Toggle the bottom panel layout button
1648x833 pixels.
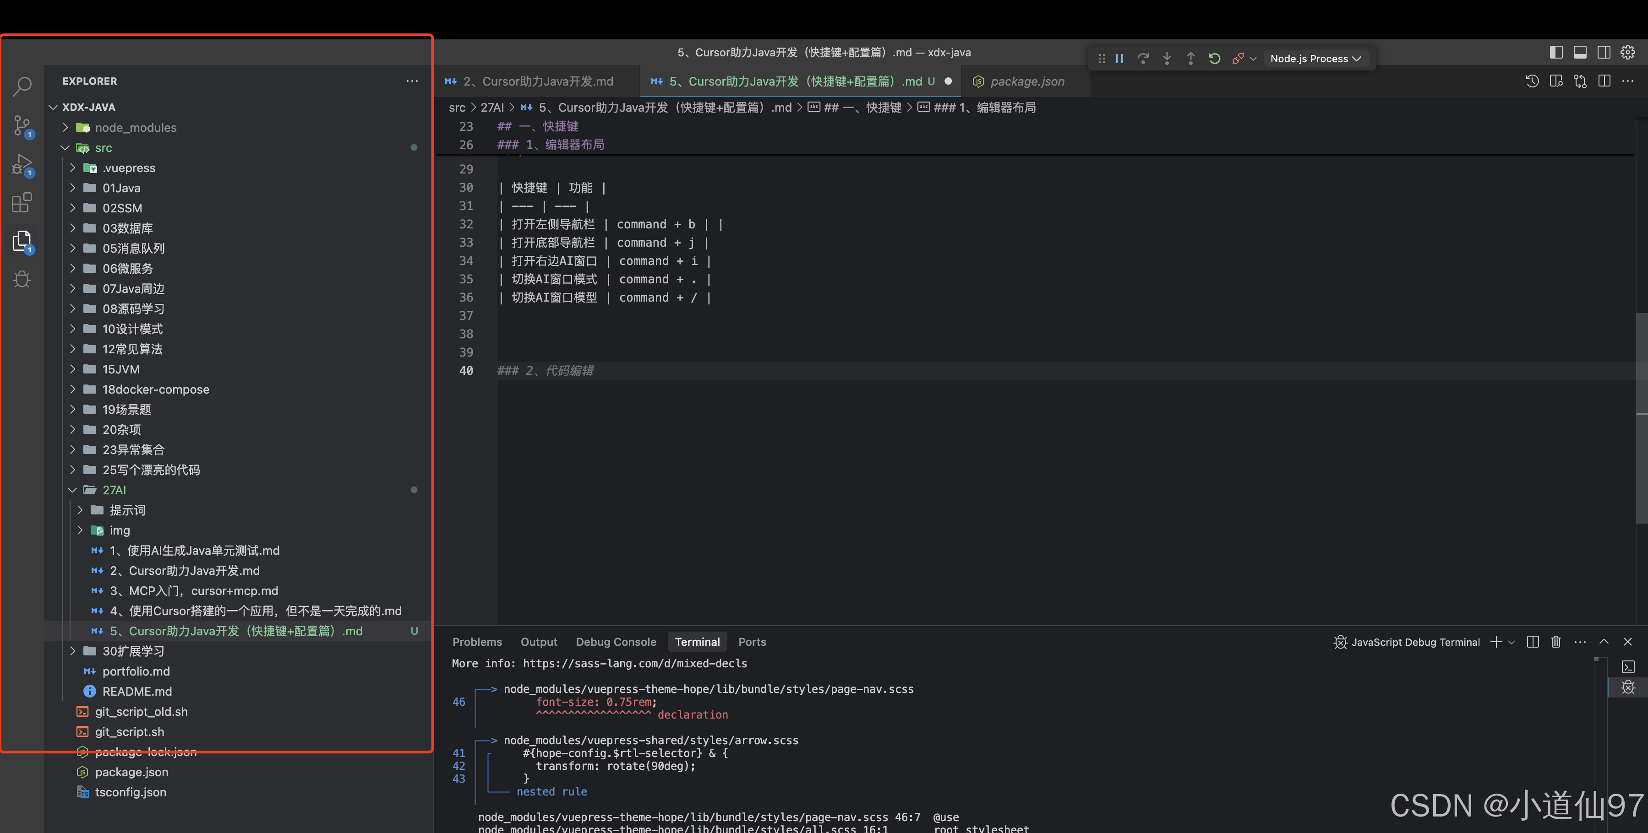tap(1580, 53)
